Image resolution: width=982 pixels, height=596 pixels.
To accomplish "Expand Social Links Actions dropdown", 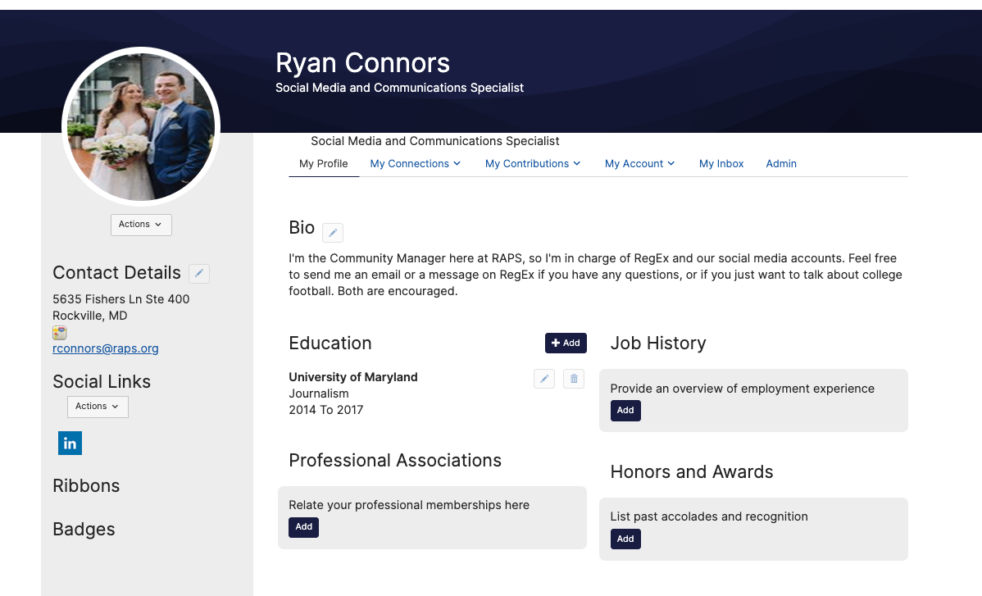I will point(98,407).
